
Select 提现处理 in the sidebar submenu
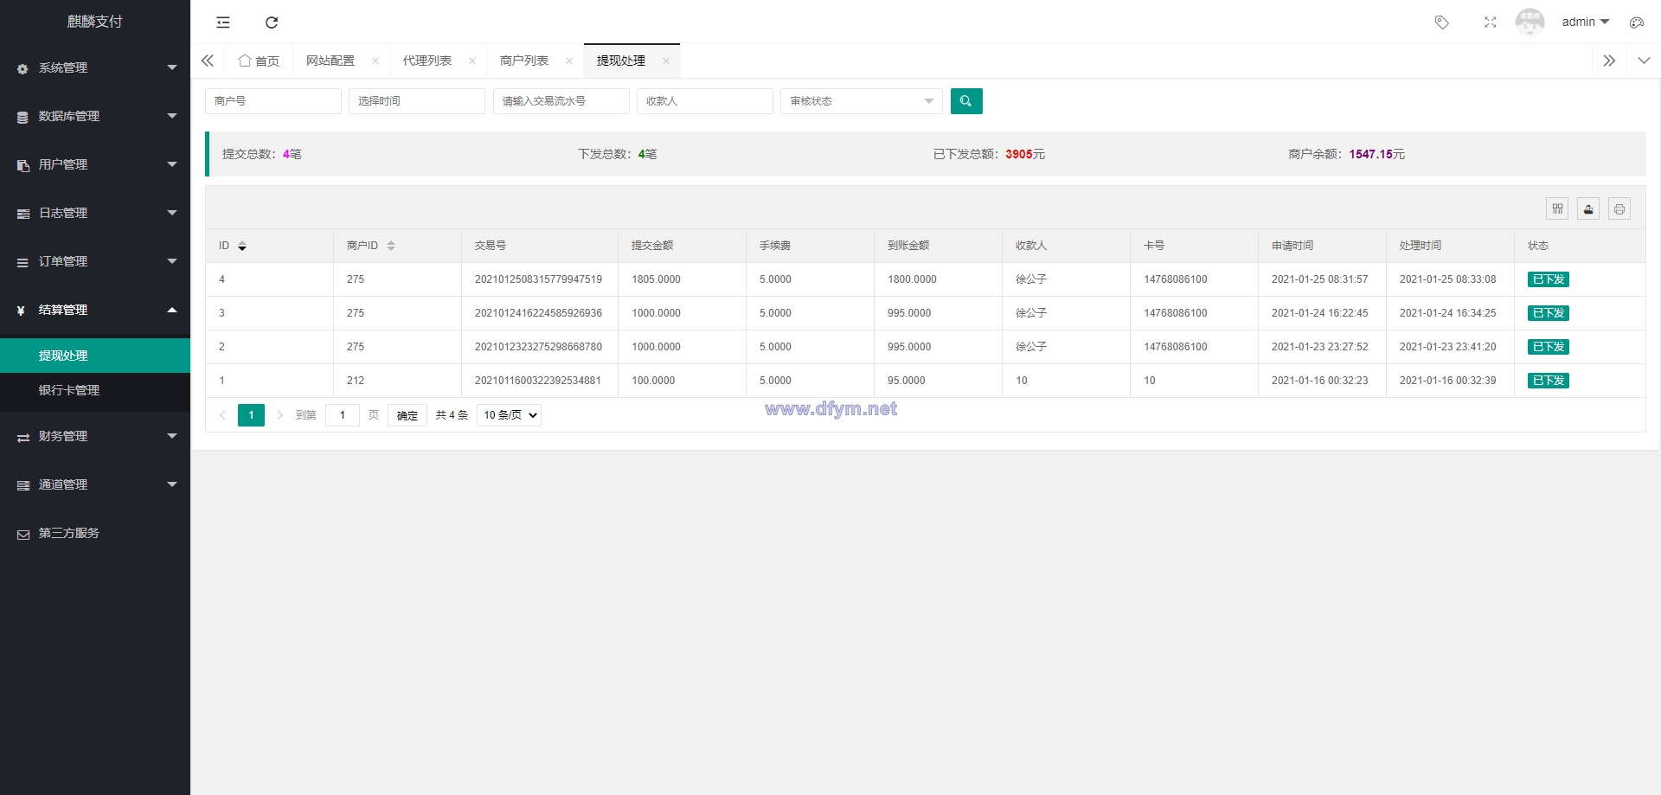point(95,356)
